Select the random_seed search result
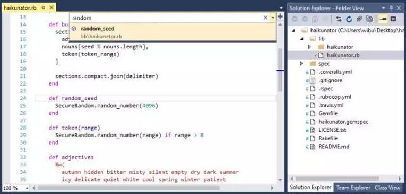This screenshot has height=194, width=406. pos(172,32)
